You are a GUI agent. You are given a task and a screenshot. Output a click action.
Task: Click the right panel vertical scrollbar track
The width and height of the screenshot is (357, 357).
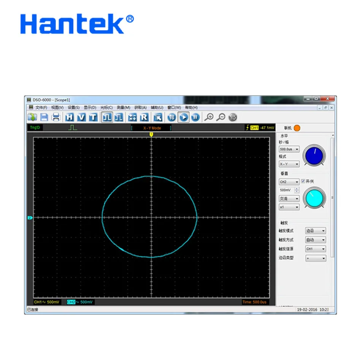tap(333, 198)
